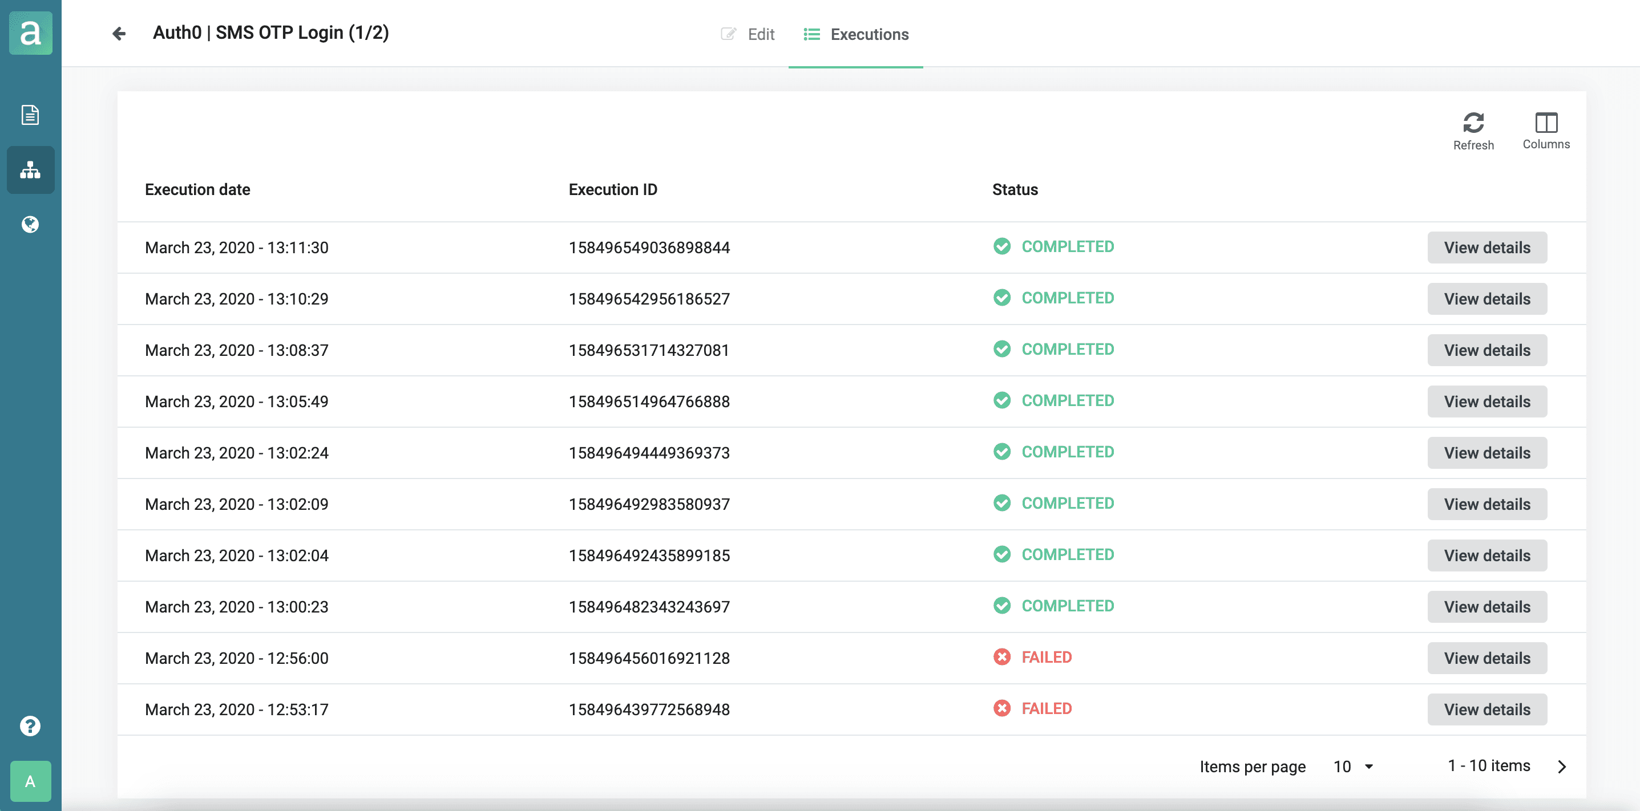The width and height of the screenshot is (1640, 811).
Task: Select execution ID 158496514964766888
Action: pos(649,402)
